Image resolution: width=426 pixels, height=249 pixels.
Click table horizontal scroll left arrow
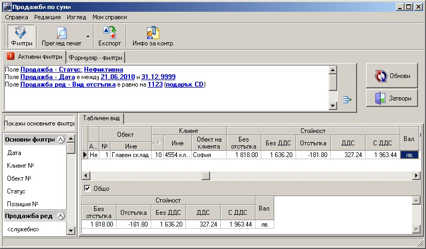(86, 176)
